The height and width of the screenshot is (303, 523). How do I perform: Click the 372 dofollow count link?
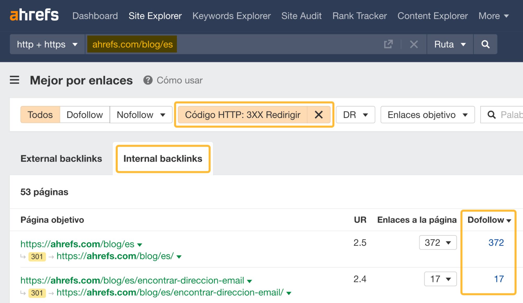tap(496, 243)
